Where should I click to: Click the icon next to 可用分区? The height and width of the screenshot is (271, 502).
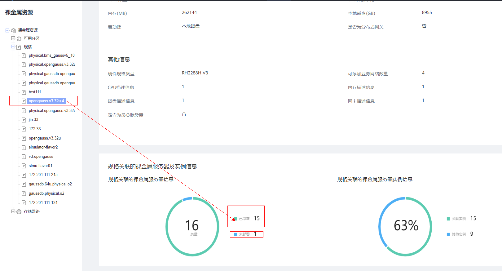click(x=19, y=39)
